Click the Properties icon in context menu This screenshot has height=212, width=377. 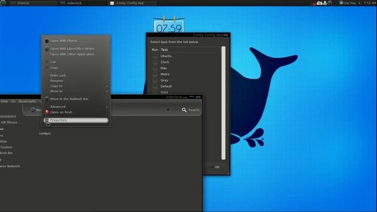pyautogui.click(x=47, y=120)
